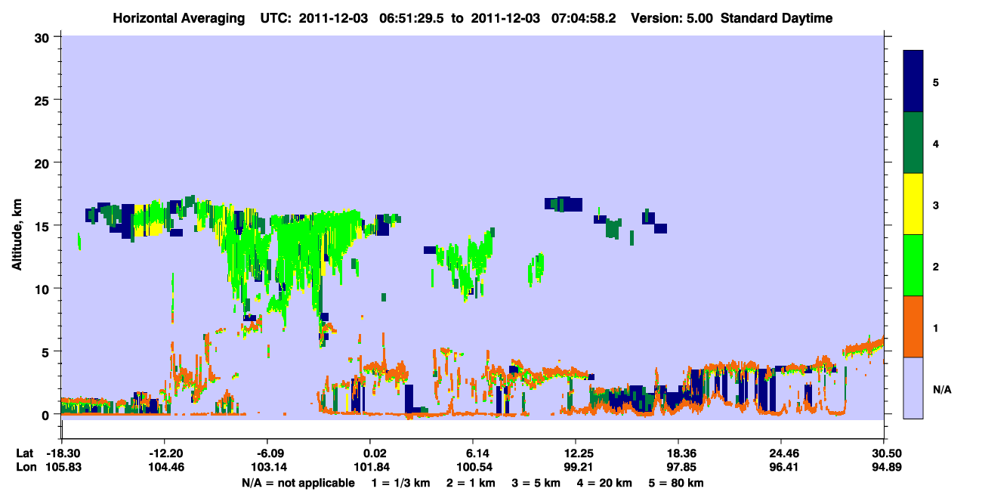Click legend text '4 = 20 km'
The width and height of the screenshot is (982, 504).
tap(604, 483)
